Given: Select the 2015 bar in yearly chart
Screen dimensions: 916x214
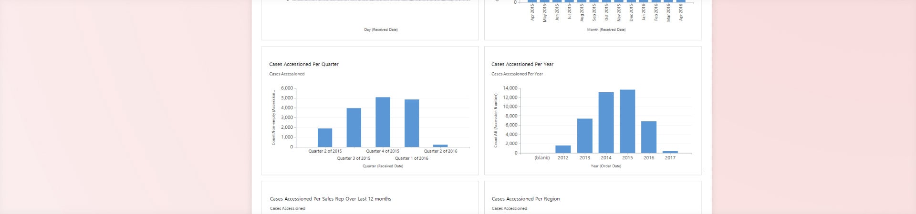Looking at the screenshot, I should click(627, 121).
